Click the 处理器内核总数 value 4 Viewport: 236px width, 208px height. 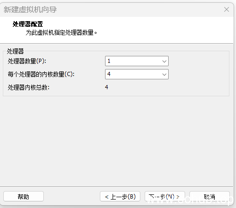click(x=106, y=87)
